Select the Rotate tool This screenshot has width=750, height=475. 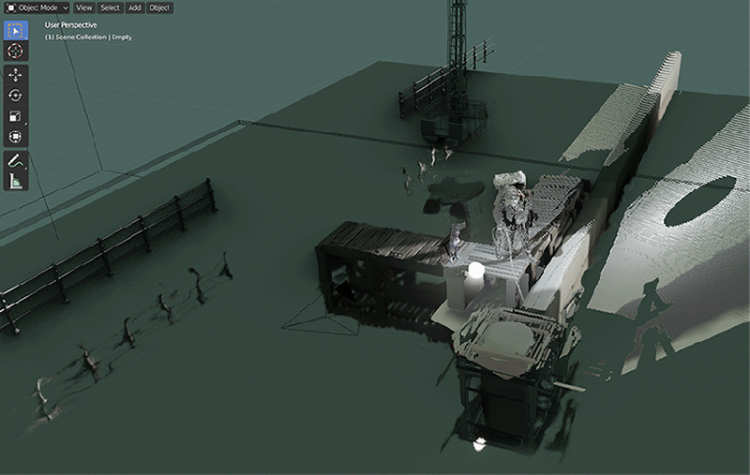coord(16,96)
